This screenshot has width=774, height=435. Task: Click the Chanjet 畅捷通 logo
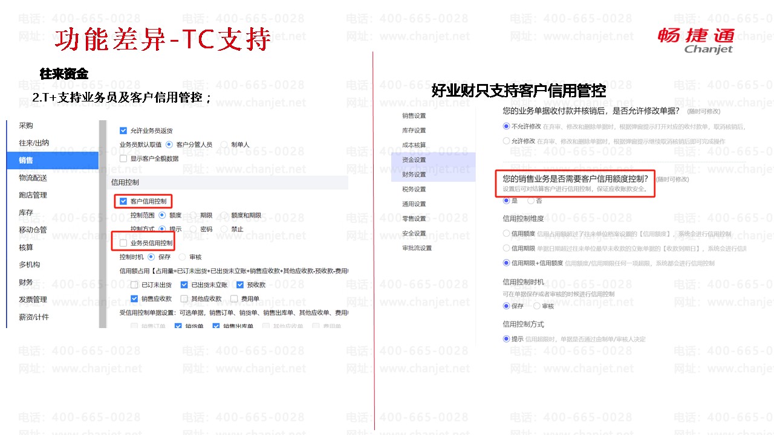(696, 40)
